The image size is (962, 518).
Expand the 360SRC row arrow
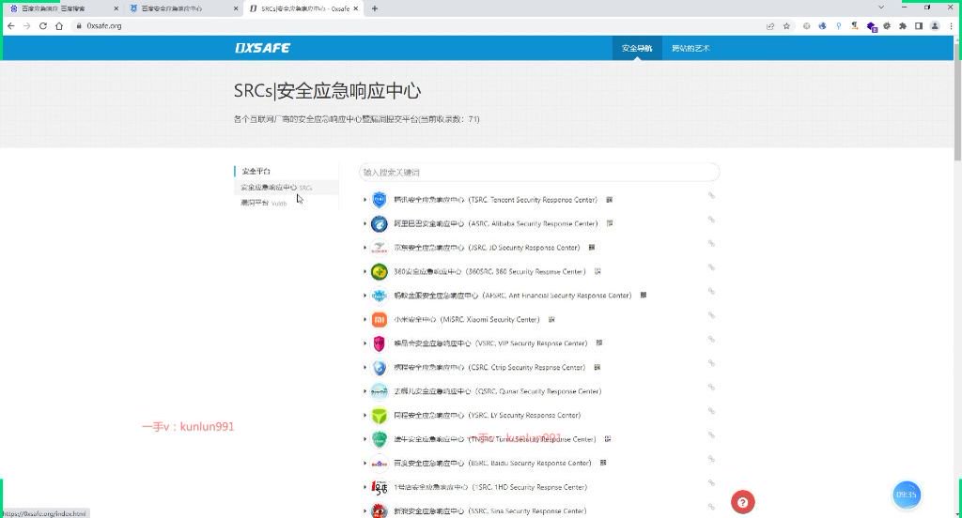pos(365,271)
